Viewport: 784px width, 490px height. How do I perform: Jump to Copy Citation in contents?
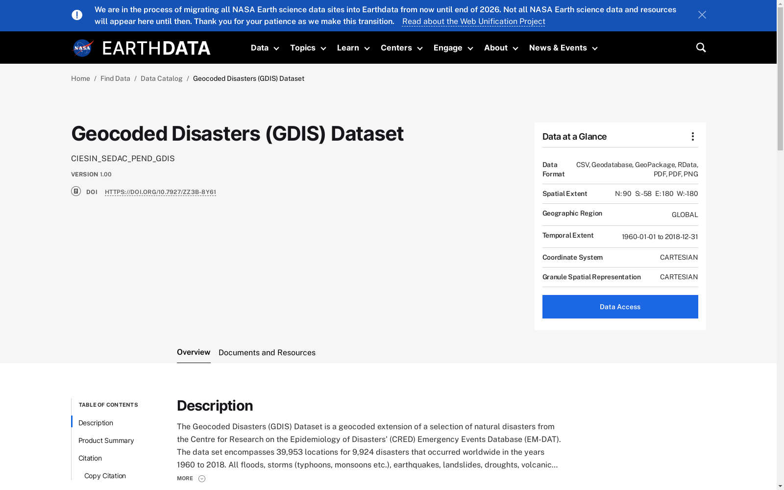[x=105, y=476]
